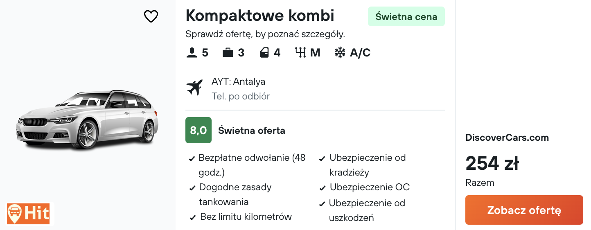Click the passenger seats icon
The height and width of the screenshot is (230, 591).
point(192,53)
